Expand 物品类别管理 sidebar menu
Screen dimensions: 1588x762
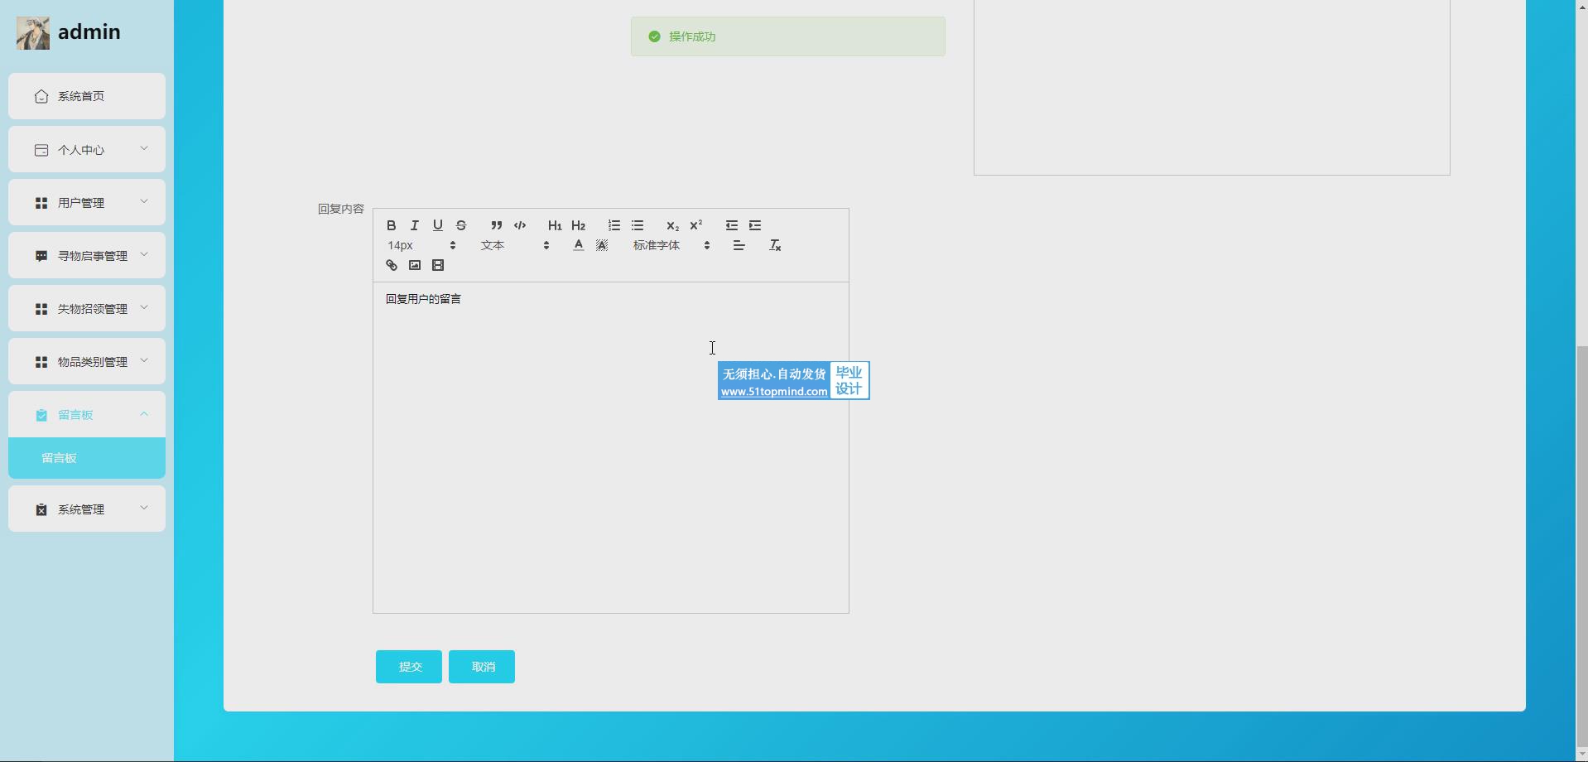tap(87, 361)
